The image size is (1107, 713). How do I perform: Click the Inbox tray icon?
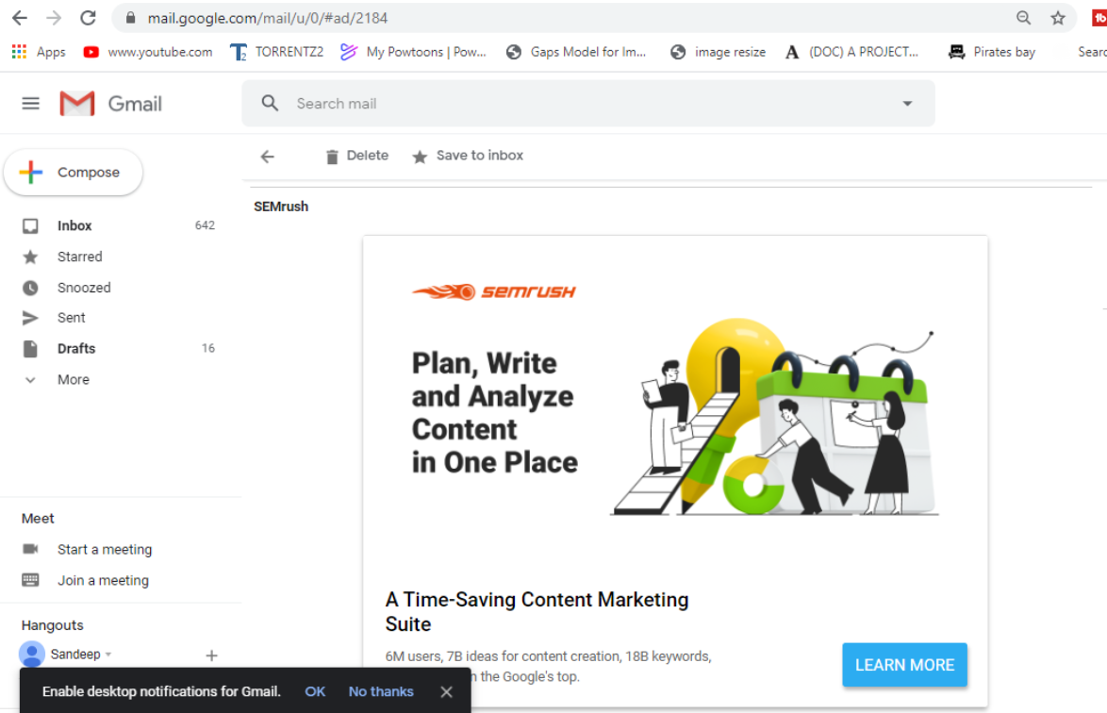pos(30,226)
